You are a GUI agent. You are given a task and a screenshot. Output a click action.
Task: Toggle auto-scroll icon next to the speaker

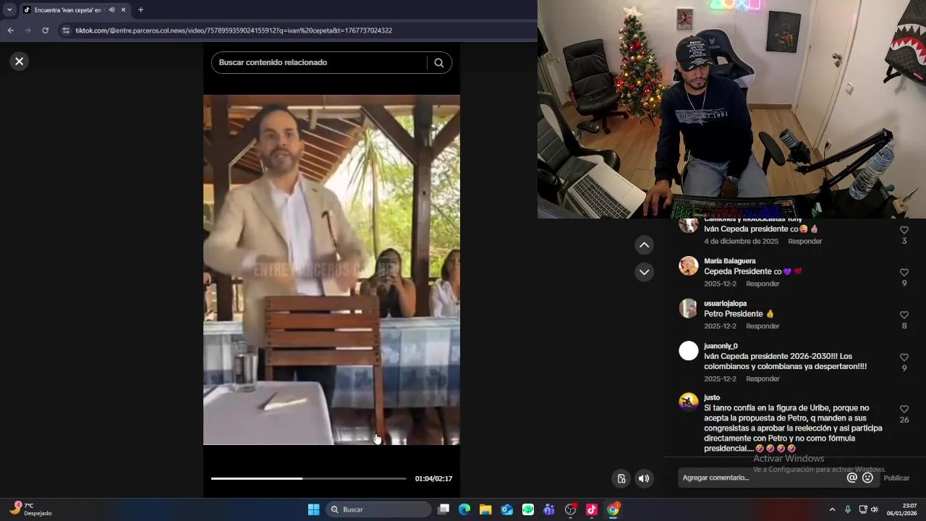click(x=621, y=478)
